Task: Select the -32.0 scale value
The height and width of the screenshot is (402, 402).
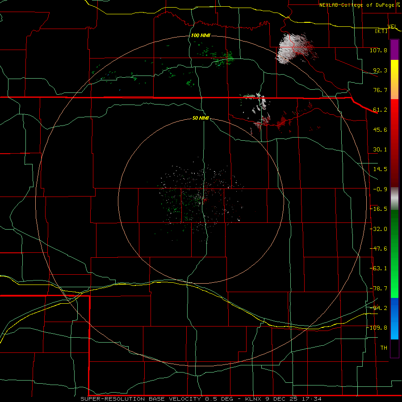Action: pyautogui.click(x=378, y=229)
